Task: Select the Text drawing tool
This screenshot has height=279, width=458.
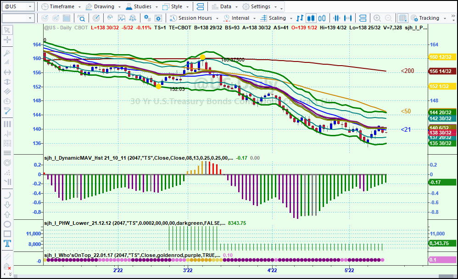Action: coord(7,243)
